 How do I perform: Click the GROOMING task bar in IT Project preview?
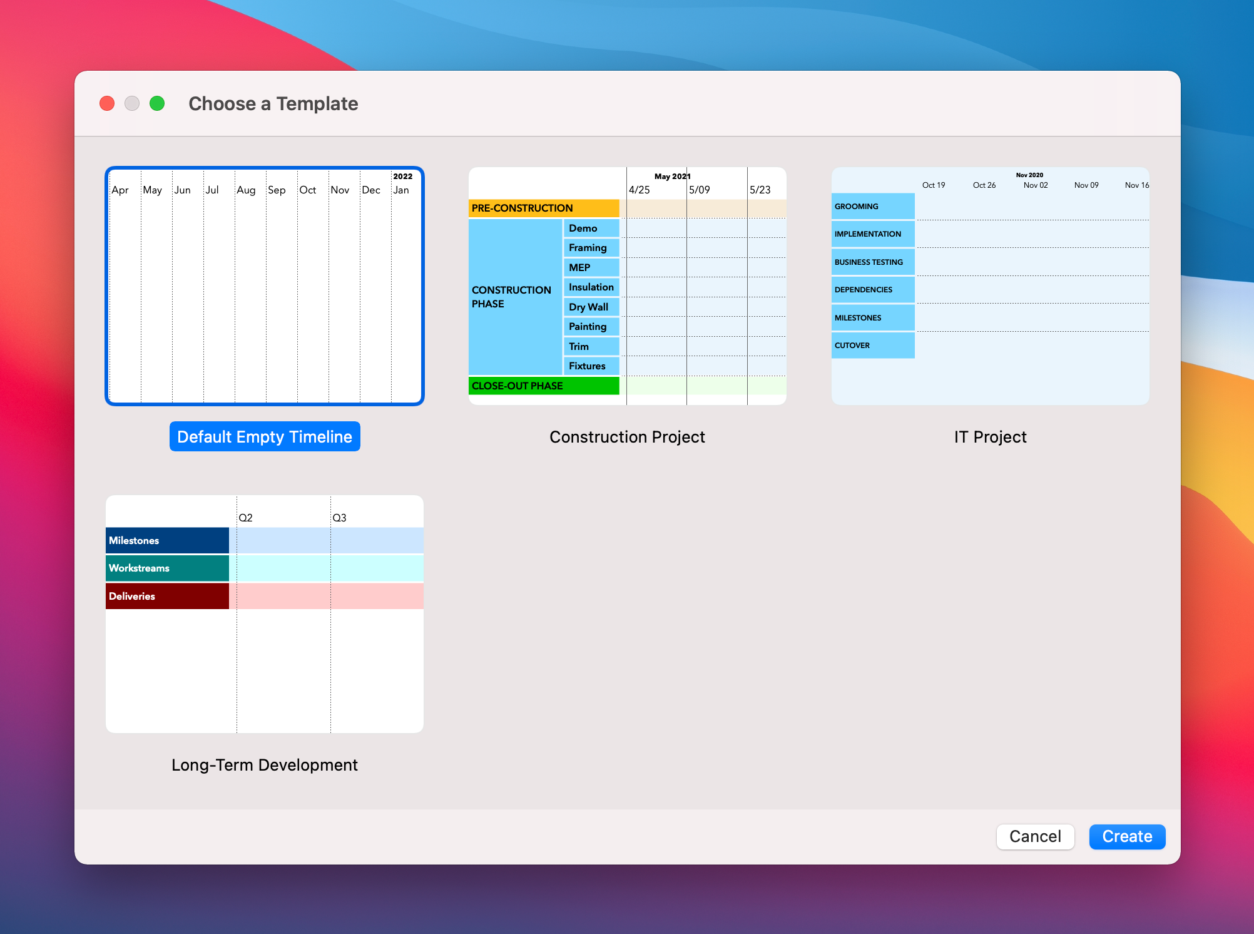pos(872,206)
